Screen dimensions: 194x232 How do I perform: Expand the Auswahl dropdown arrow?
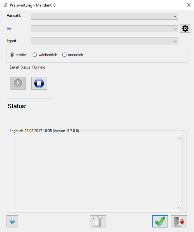175,16
